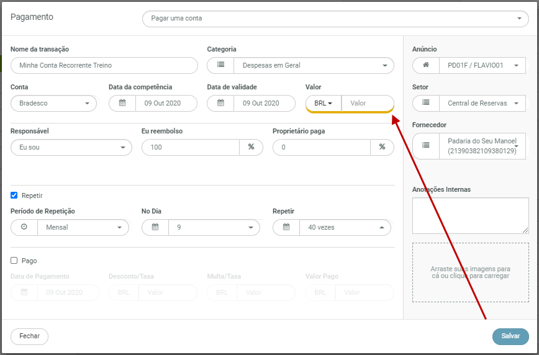Click the Fechar button

coord(29,336)
